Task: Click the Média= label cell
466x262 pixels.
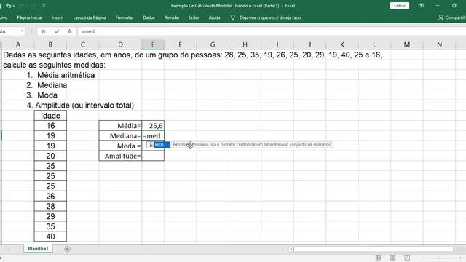Action: pos(120,126)
